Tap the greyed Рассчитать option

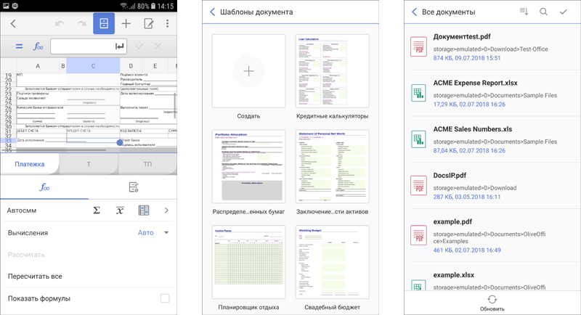[26, 255]
